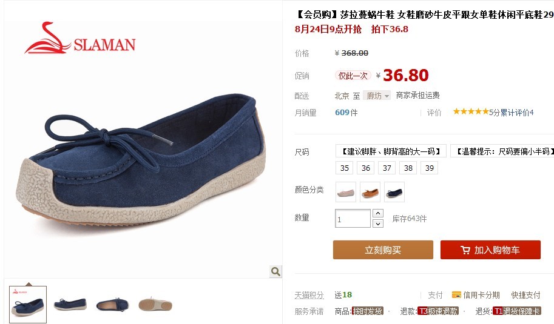
Task: Decrease quantity with the down arrow
Action: coord(378,223)
